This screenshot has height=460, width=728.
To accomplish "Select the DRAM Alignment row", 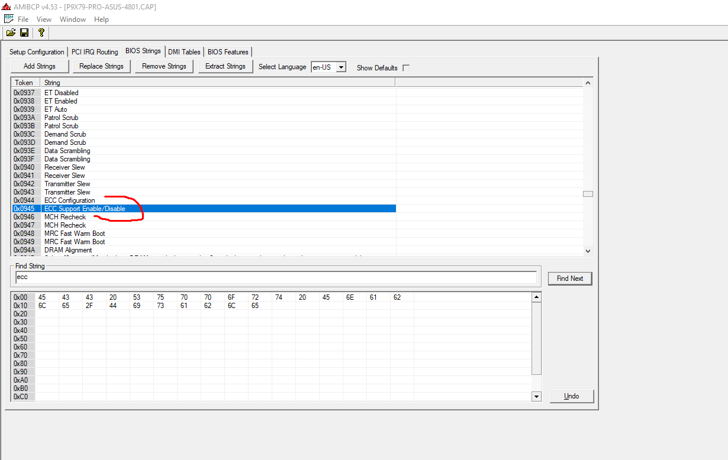I will [204, 250].
